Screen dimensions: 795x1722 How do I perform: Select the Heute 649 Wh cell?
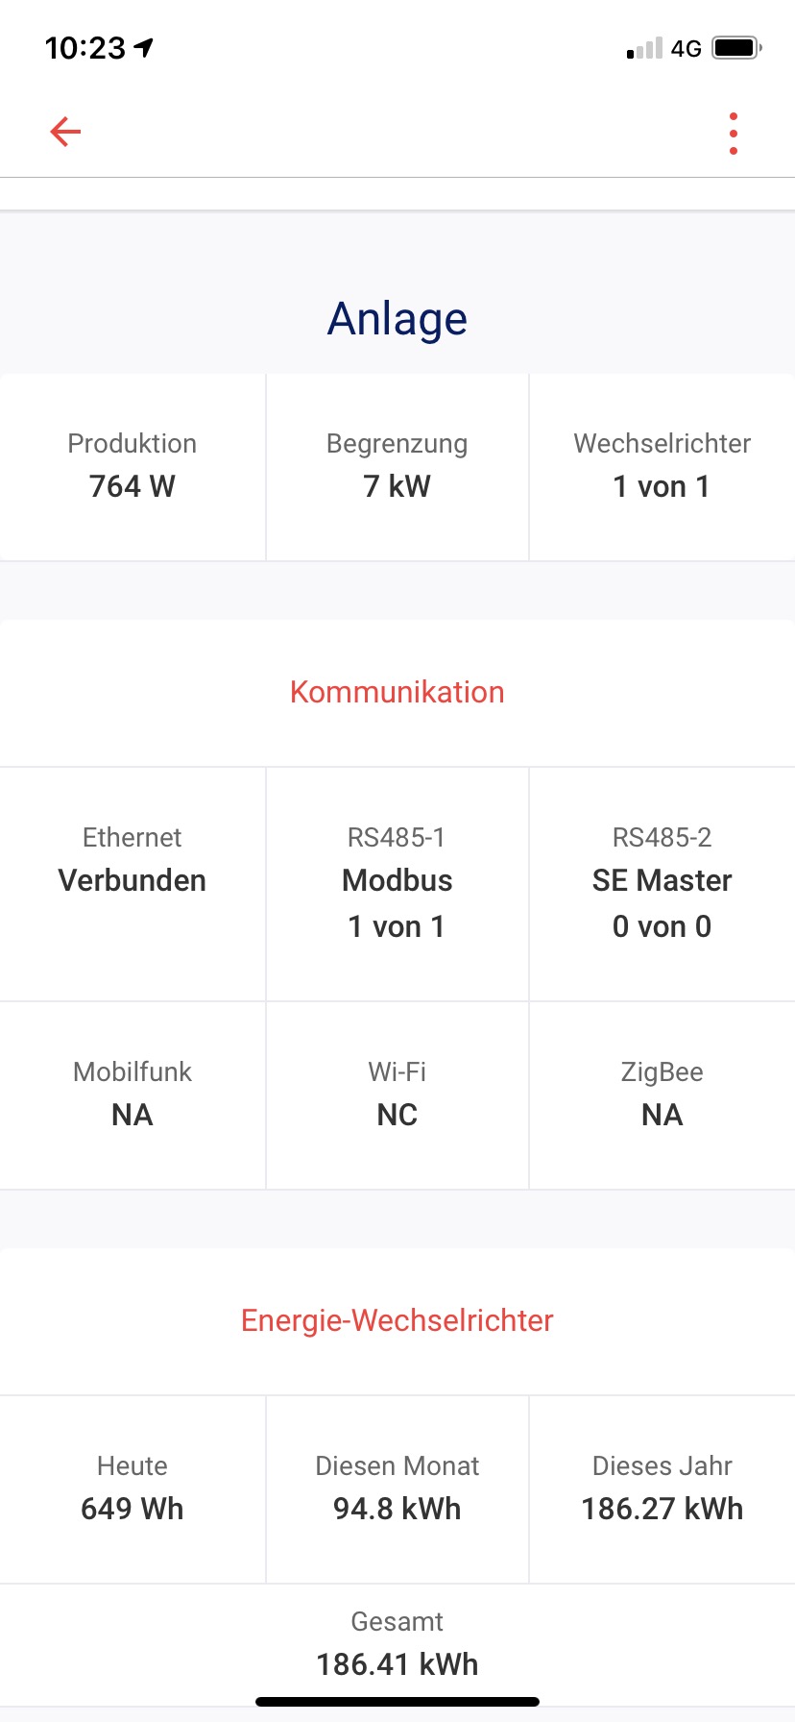pyautogui.click(x=132, y=1488)
